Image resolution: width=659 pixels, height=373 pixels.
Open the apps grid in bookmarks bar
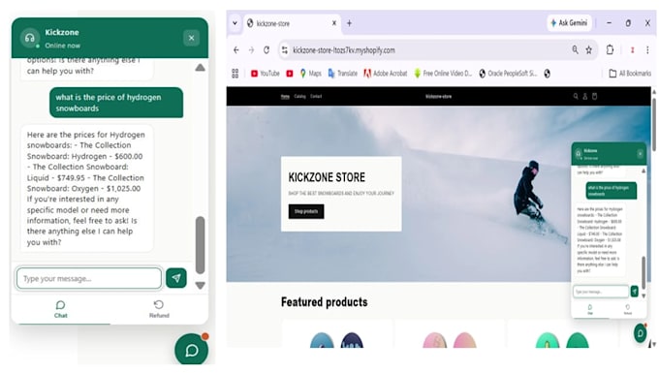point(235,74)
